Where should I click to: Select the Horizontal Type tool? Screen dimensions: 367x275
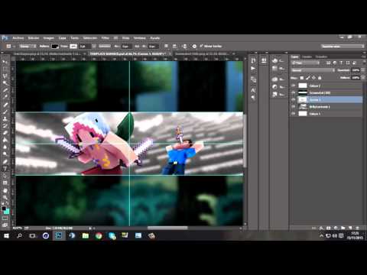tap(5, 168)
